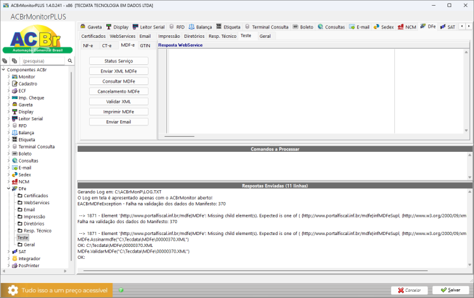
Task: Expand the Monitor tree node
Action: click(x=8, y=77)
